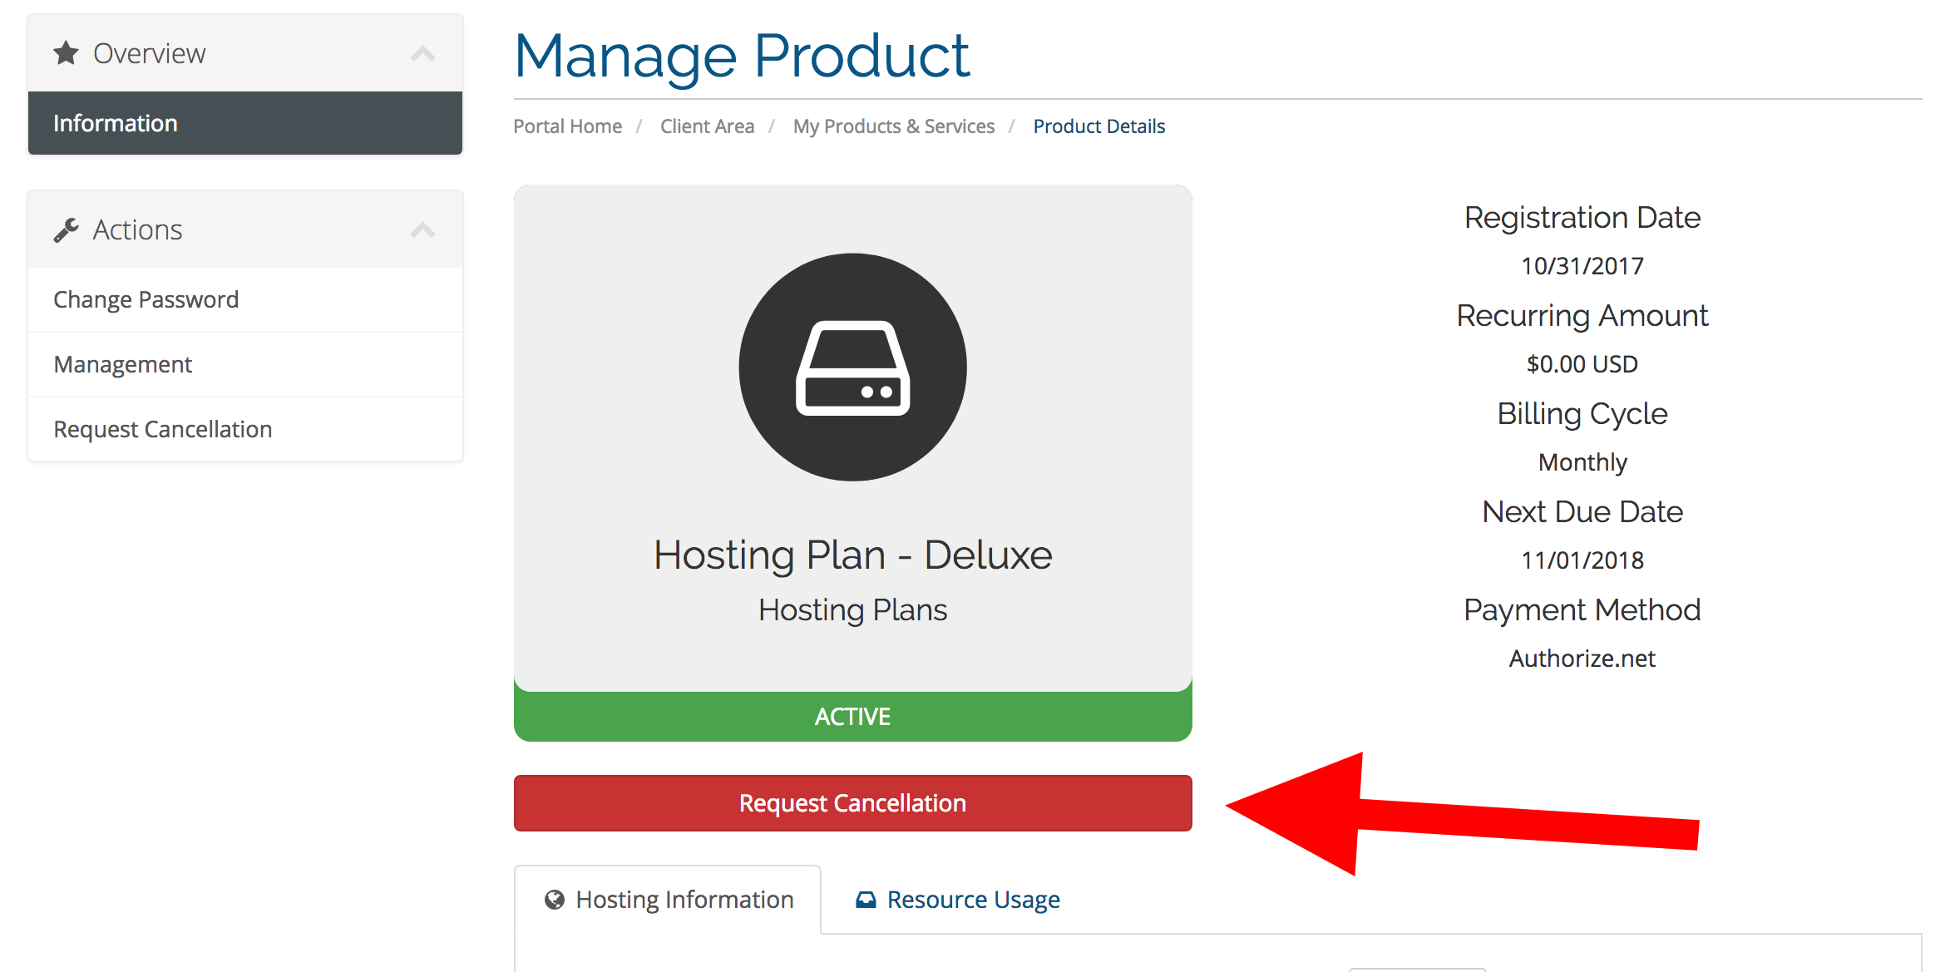The image size is (1950, 972).
Task: Click the hard drive product icon
Action: coord(852,367)
